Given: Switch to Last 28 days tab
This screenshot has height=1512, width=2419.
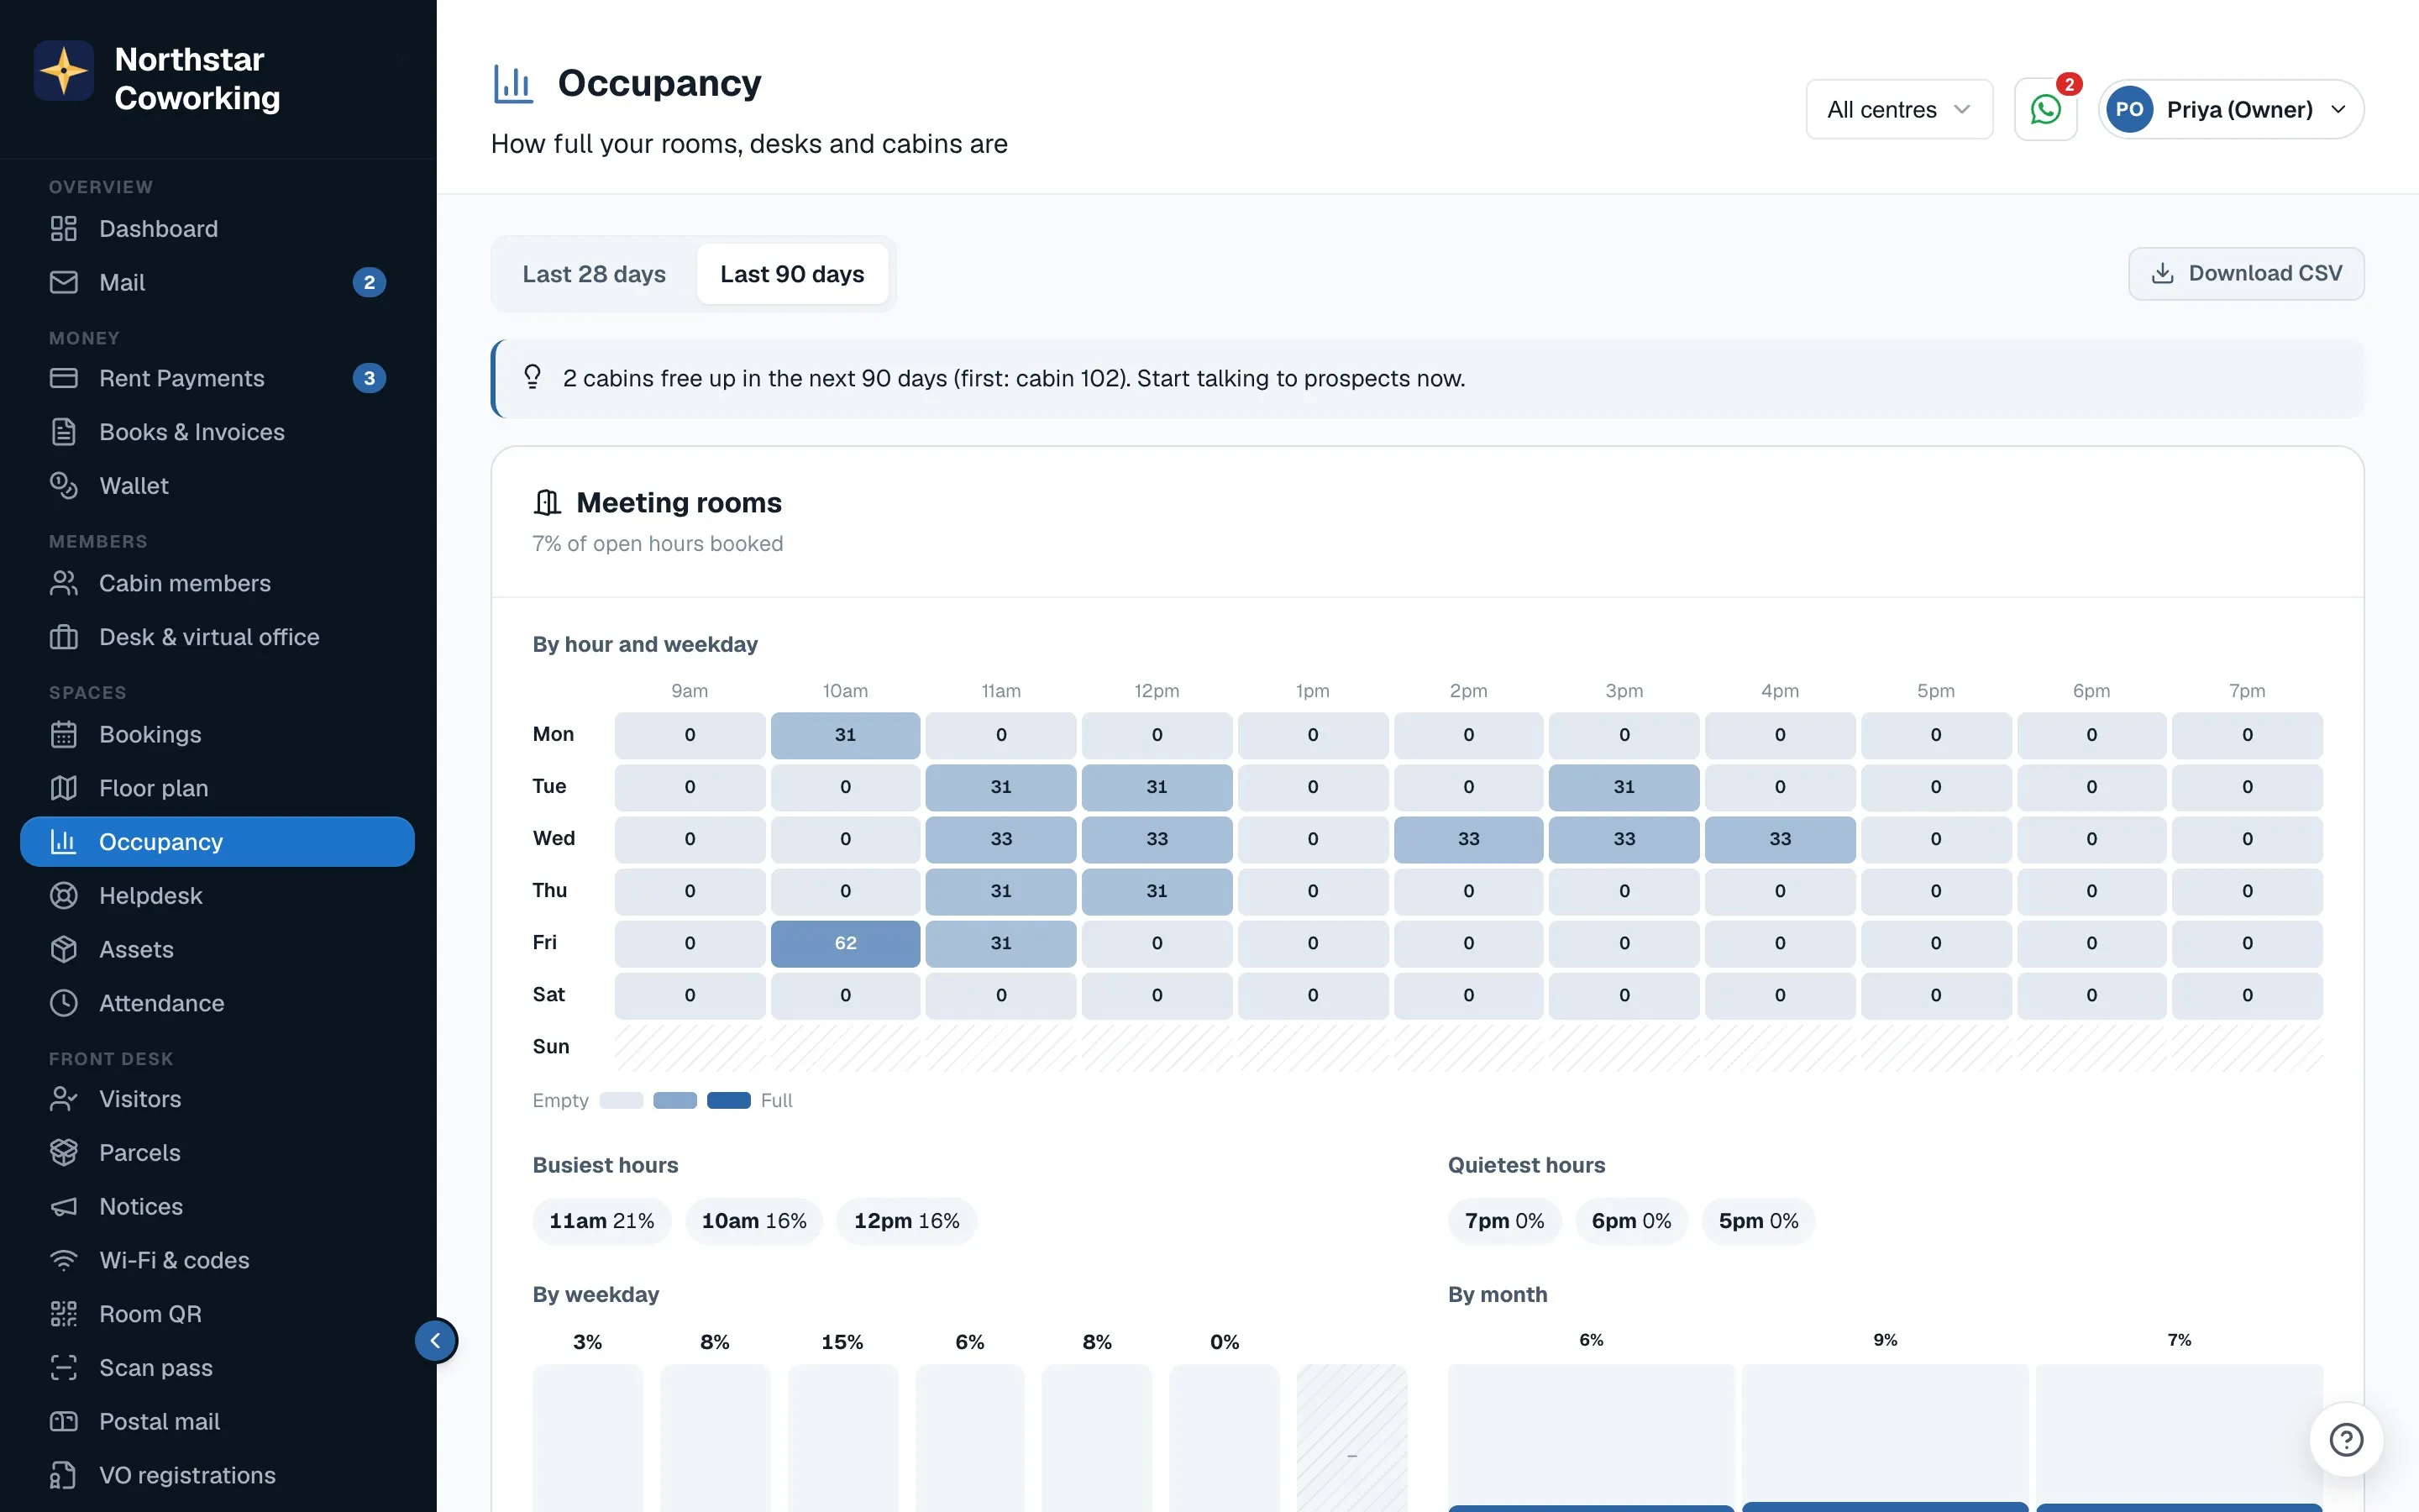Looking at the screenshot, I should (x=594, y=274).
